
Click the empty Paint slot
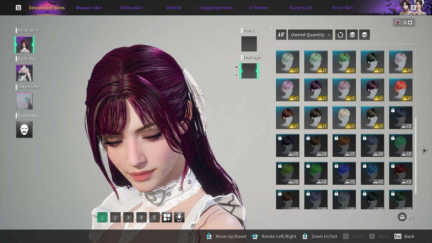[x=249, y=44]
